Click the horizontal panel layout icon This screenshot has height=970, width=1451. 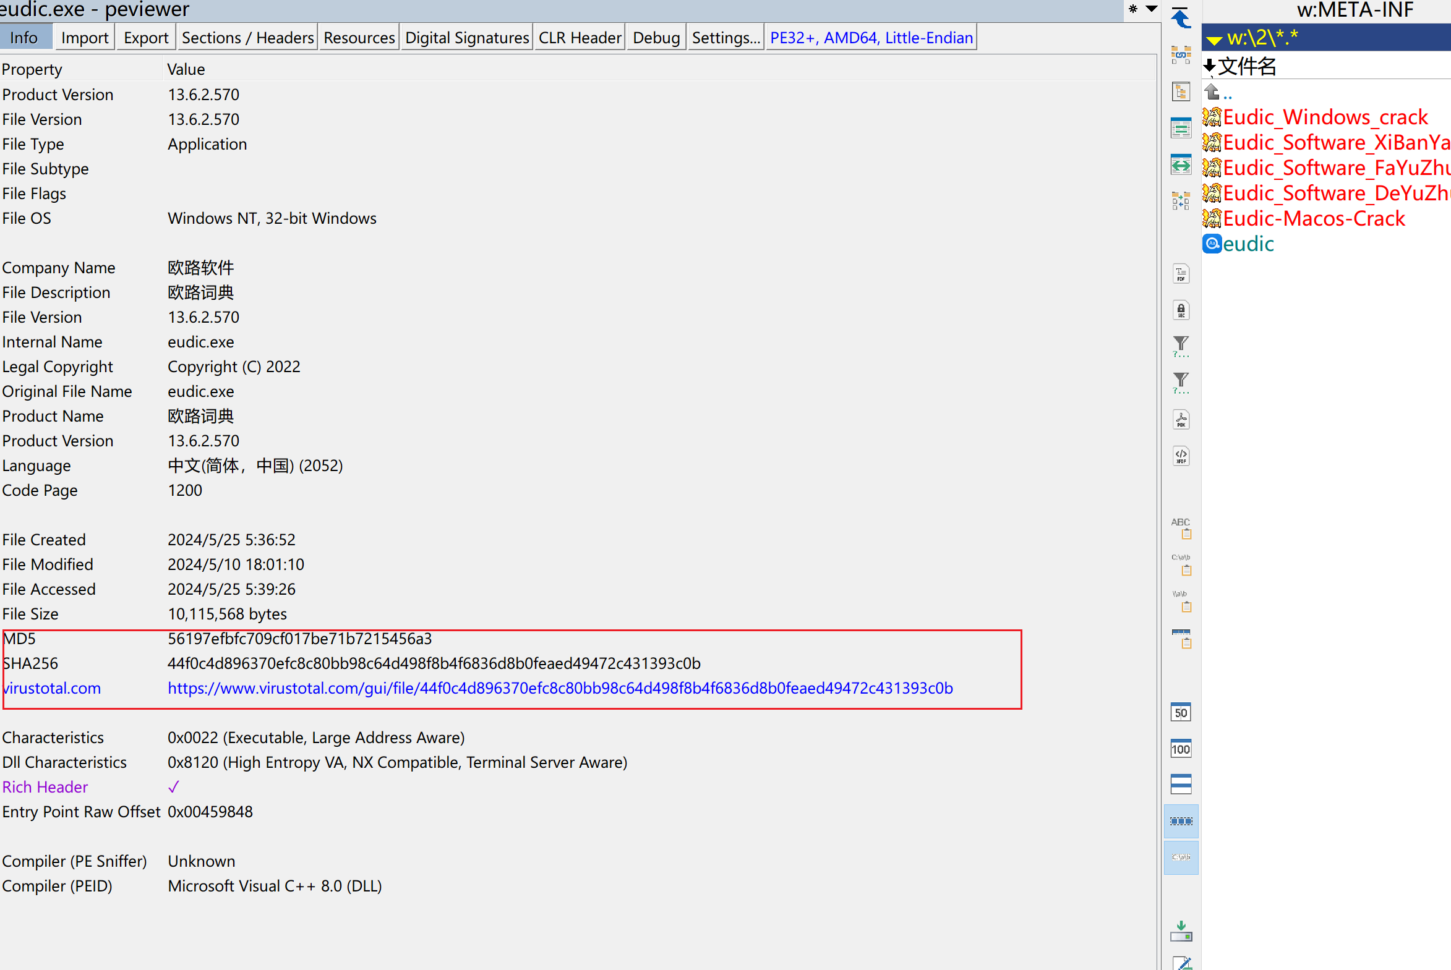pos(1181,785)
